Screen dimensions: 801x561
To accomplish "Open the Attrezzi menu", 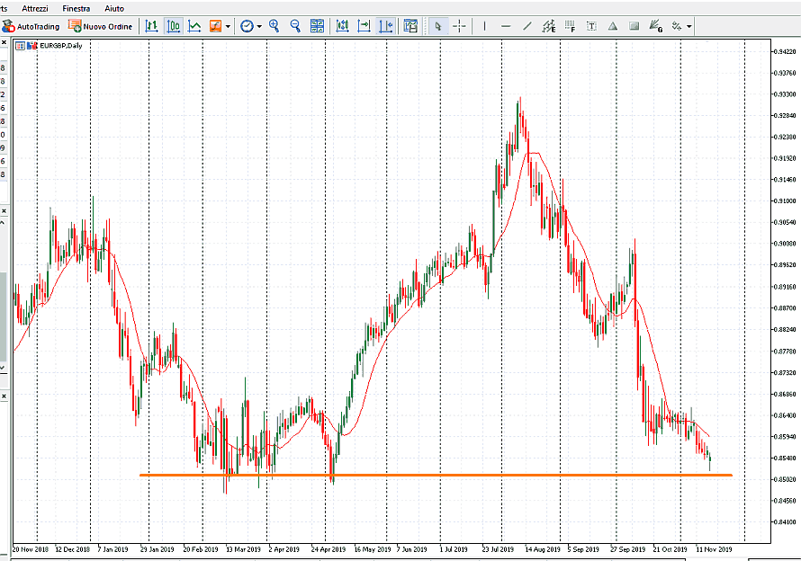I will [35, 7].
